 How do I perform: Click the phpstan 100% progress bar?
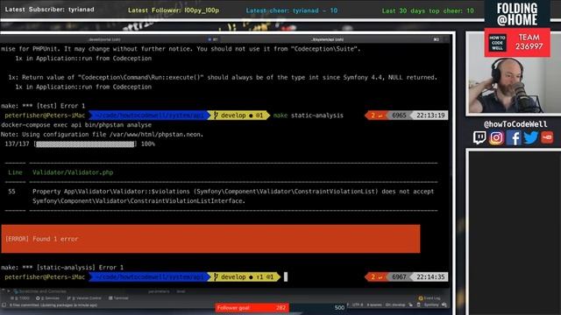(x=85, y=143)
